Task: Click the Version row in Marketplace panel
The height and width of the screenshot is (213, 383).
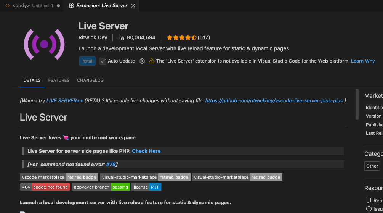Action: click(x=374, y=116)
